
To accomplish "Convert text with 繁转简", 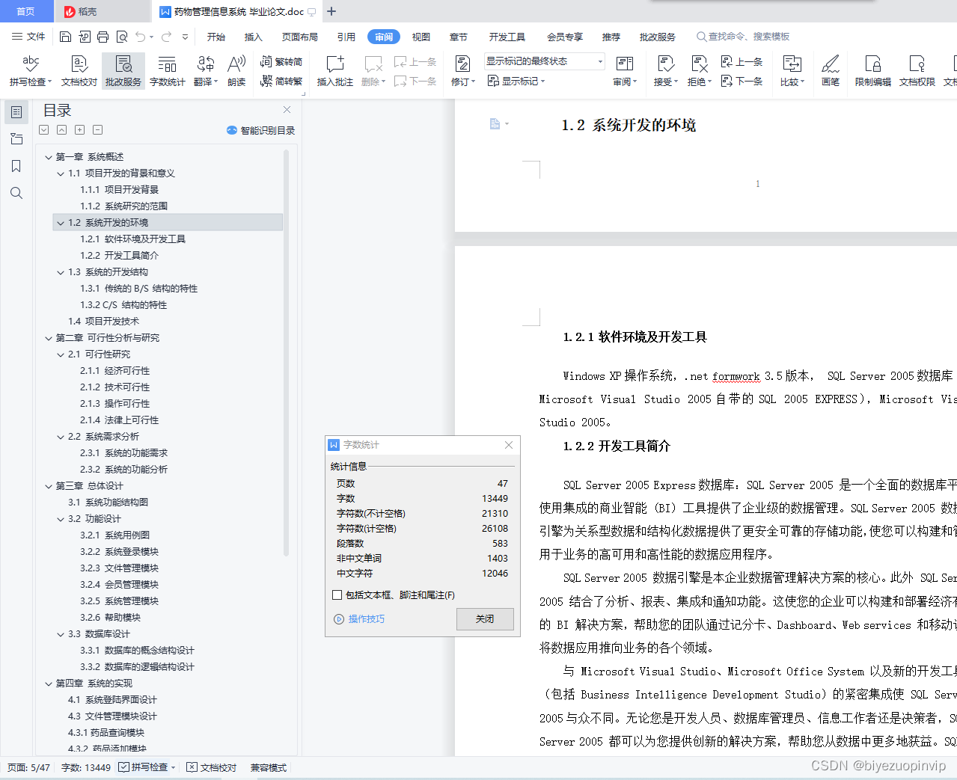I will tap(281, 61).
